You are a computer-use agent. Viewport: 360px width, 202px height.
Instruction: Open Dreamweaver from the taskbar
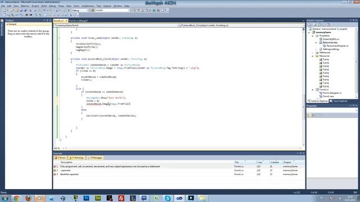98,198
